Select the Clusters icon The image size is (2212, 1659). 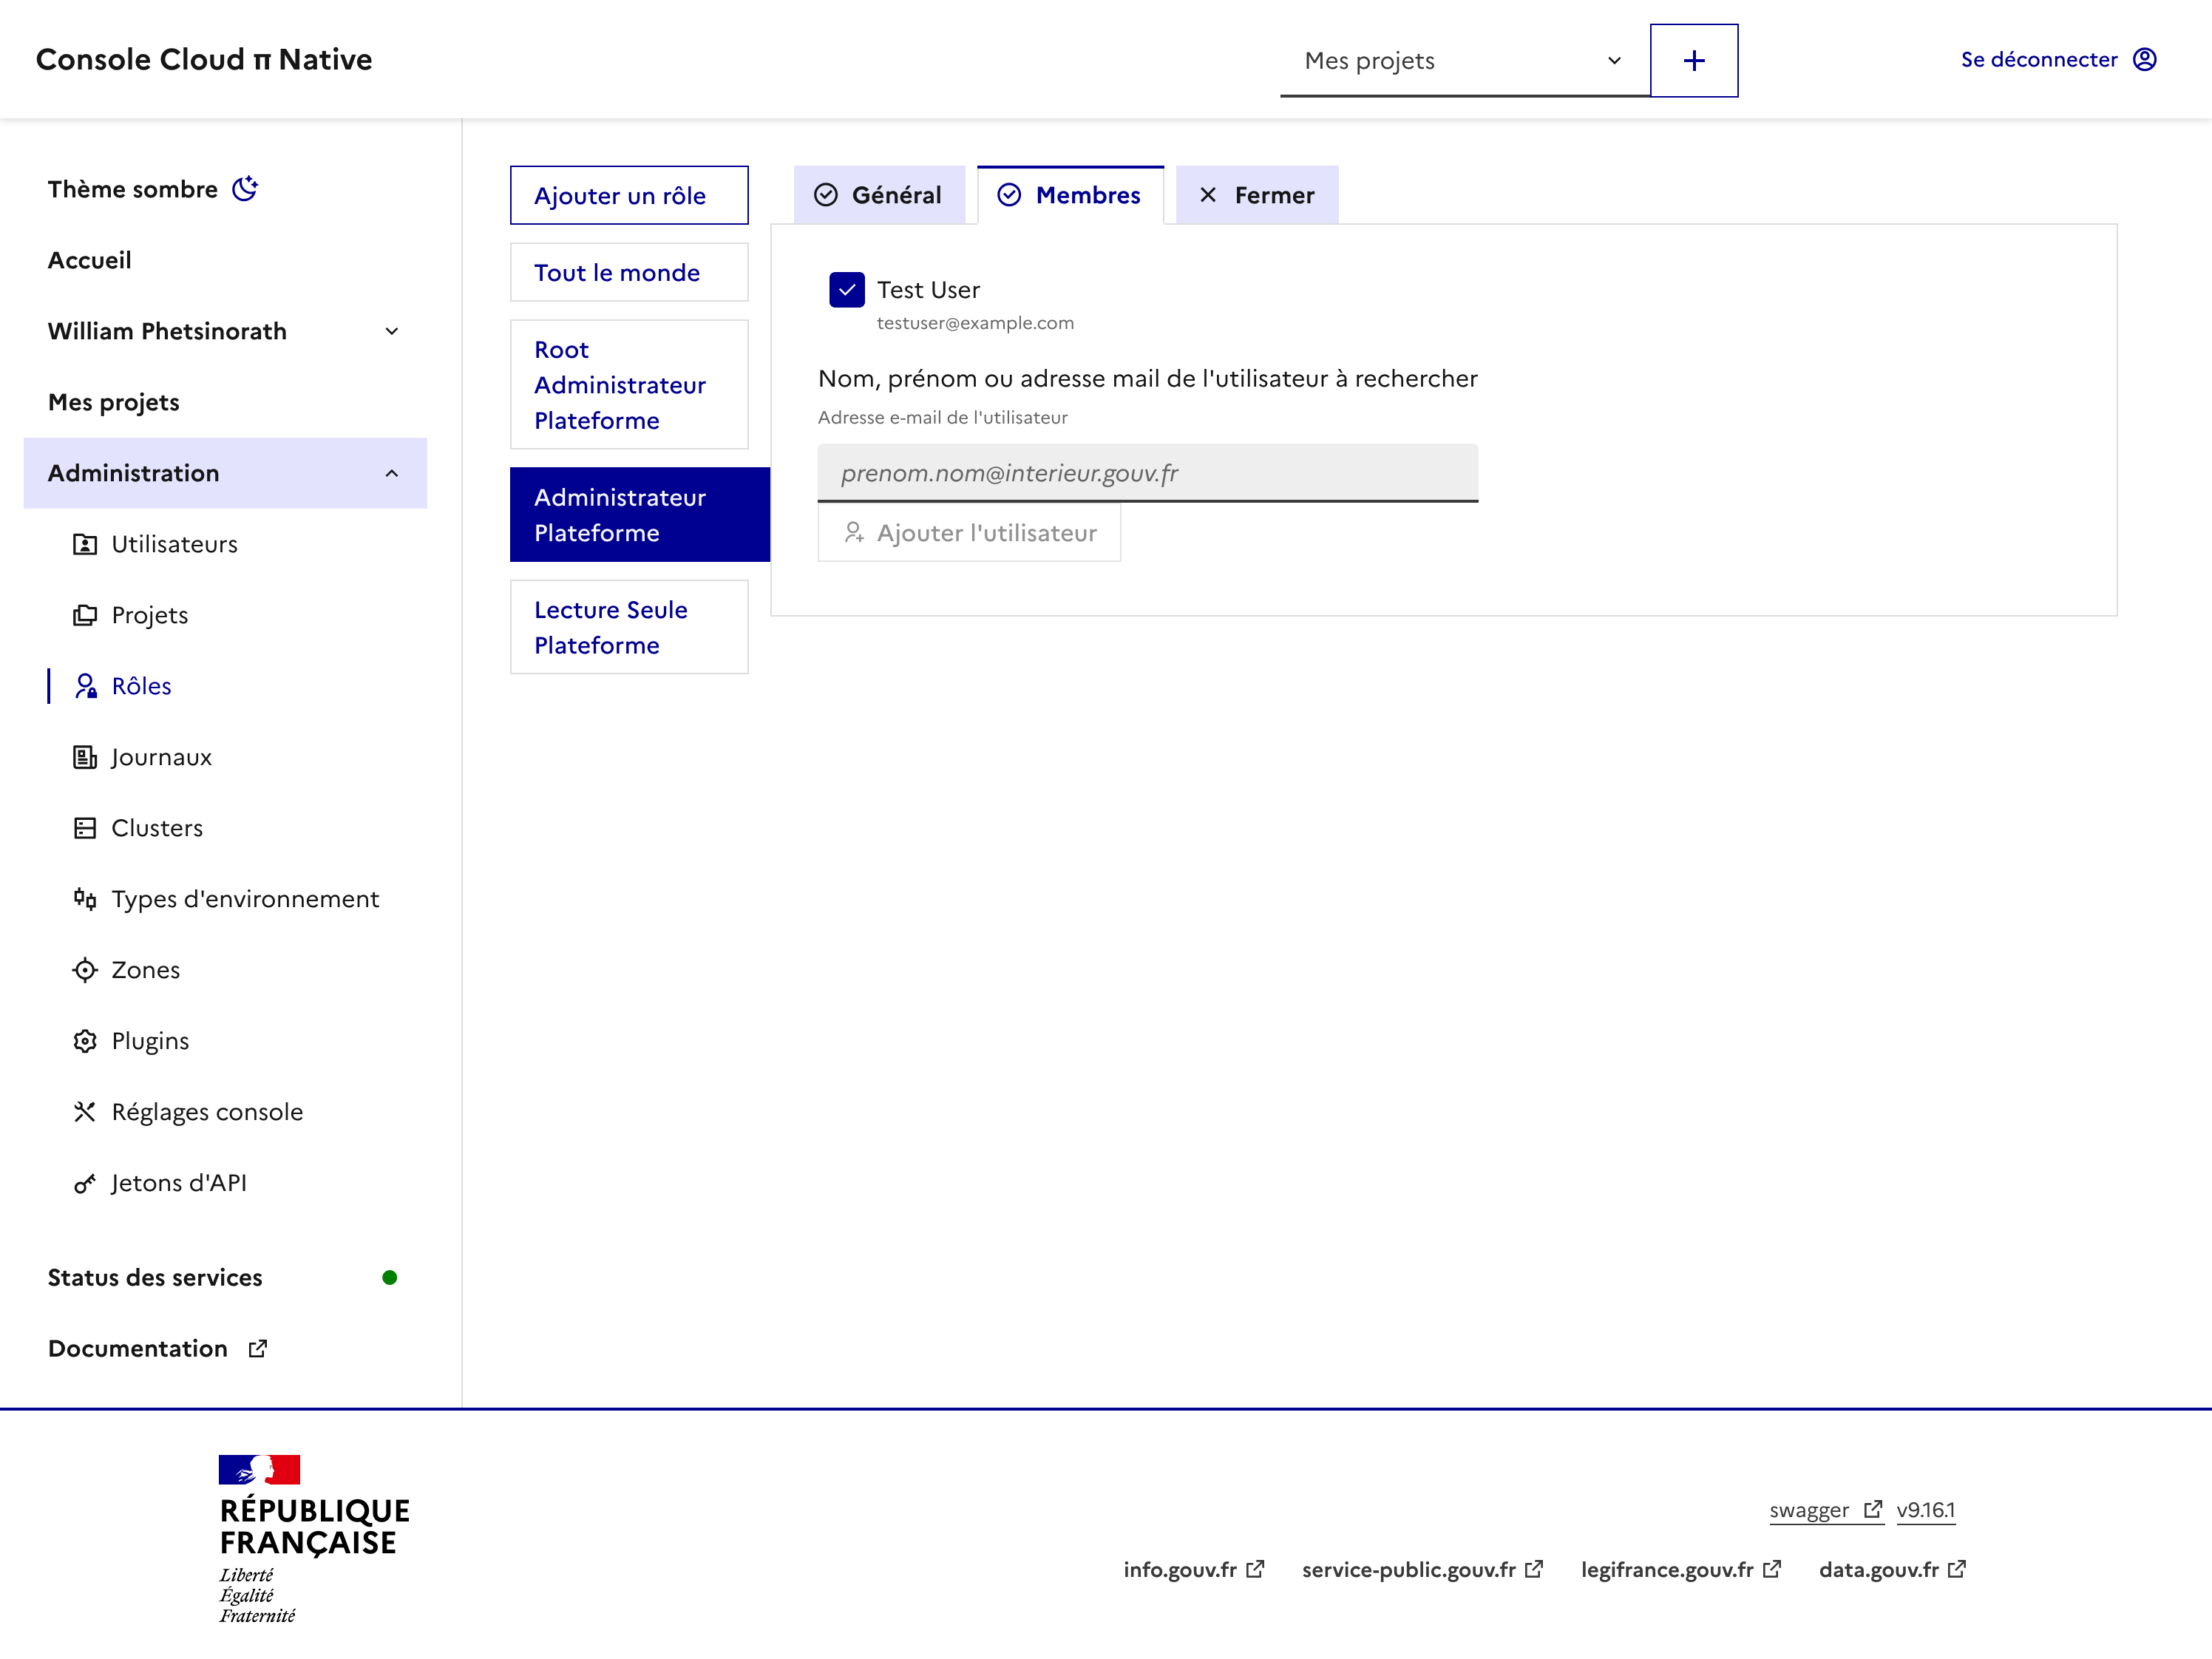tap(86, 827)
